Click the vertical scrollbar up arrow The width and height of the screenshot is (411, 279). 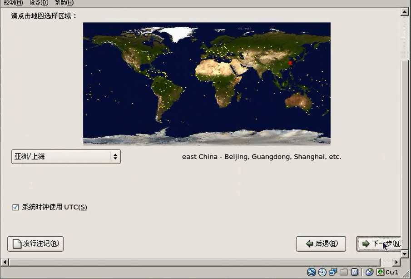pos(405,12)
